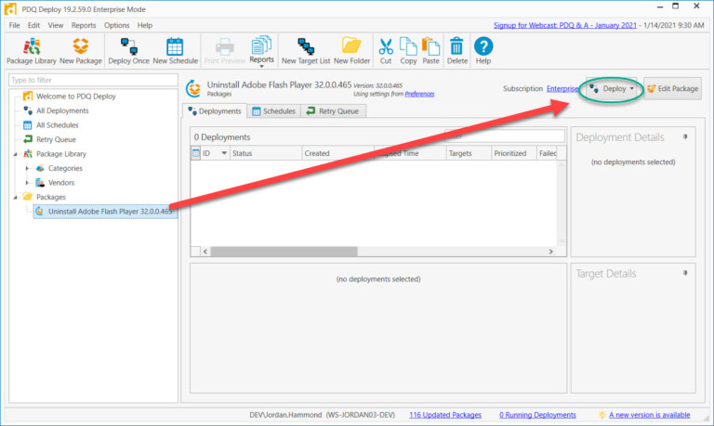Click the Preferences link
The height and width of the screenshot is (426, 714).
point(419,94)
